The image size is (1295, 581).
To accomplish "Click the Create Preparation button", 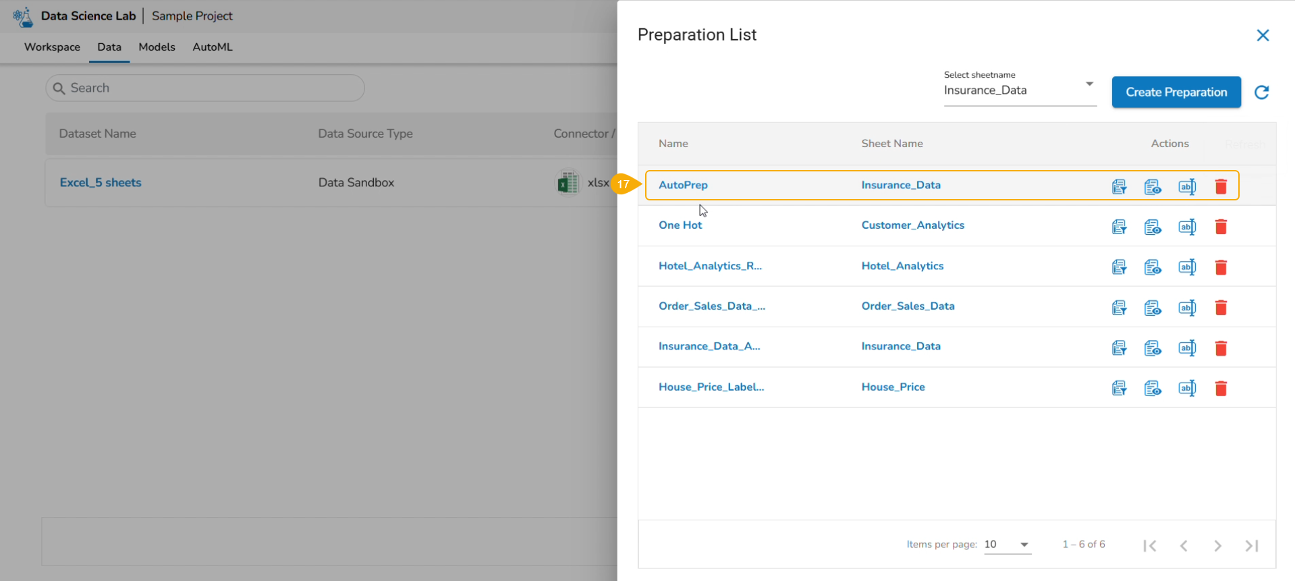I will 1176,92.
